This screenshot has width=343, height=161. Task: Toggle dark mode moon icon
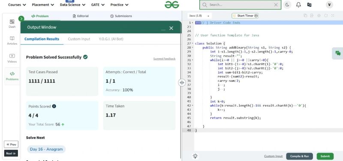(x=287, y=5)
